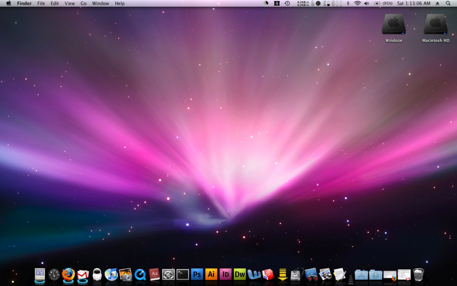Open the yellow download-arrow app in Dock

[x=283, y=275]
